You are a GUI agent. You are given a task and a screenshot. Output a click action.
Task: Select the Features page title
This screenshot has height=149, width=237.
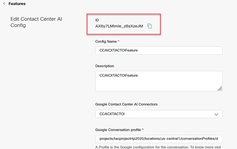17,4
